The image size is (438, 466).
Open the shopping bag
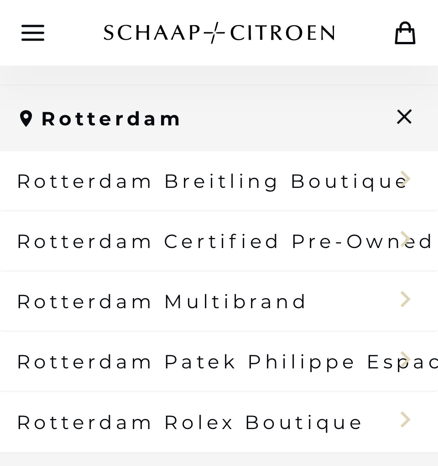coord(405,33)
